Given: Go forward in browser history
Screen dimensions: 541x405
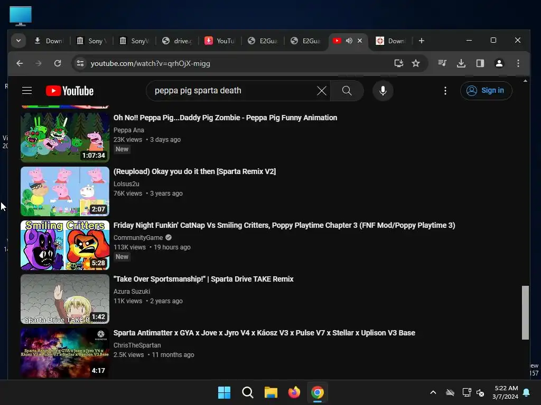Looking at the screenshot, I should coord(38,63).
